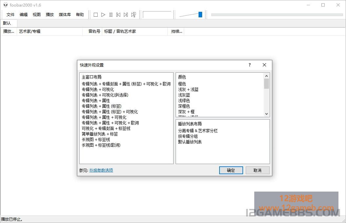Viewport: 346px width, 223px height.
Task: Pick the 浅灰 + 浅蓝 color scheme
Action: pyautogui.click(x=188, y=89)
